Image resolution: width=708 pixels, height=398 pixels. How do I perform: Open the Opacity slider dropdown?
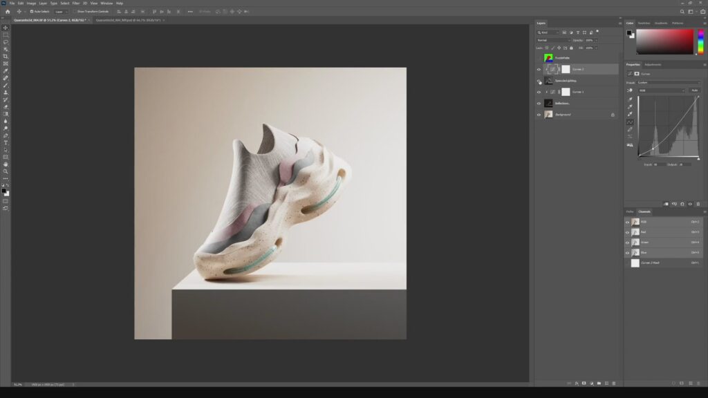click(x=596, y=40)
